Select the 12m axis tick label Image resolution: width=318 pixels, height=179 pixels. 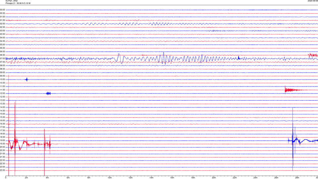click(x=131, y=178)
